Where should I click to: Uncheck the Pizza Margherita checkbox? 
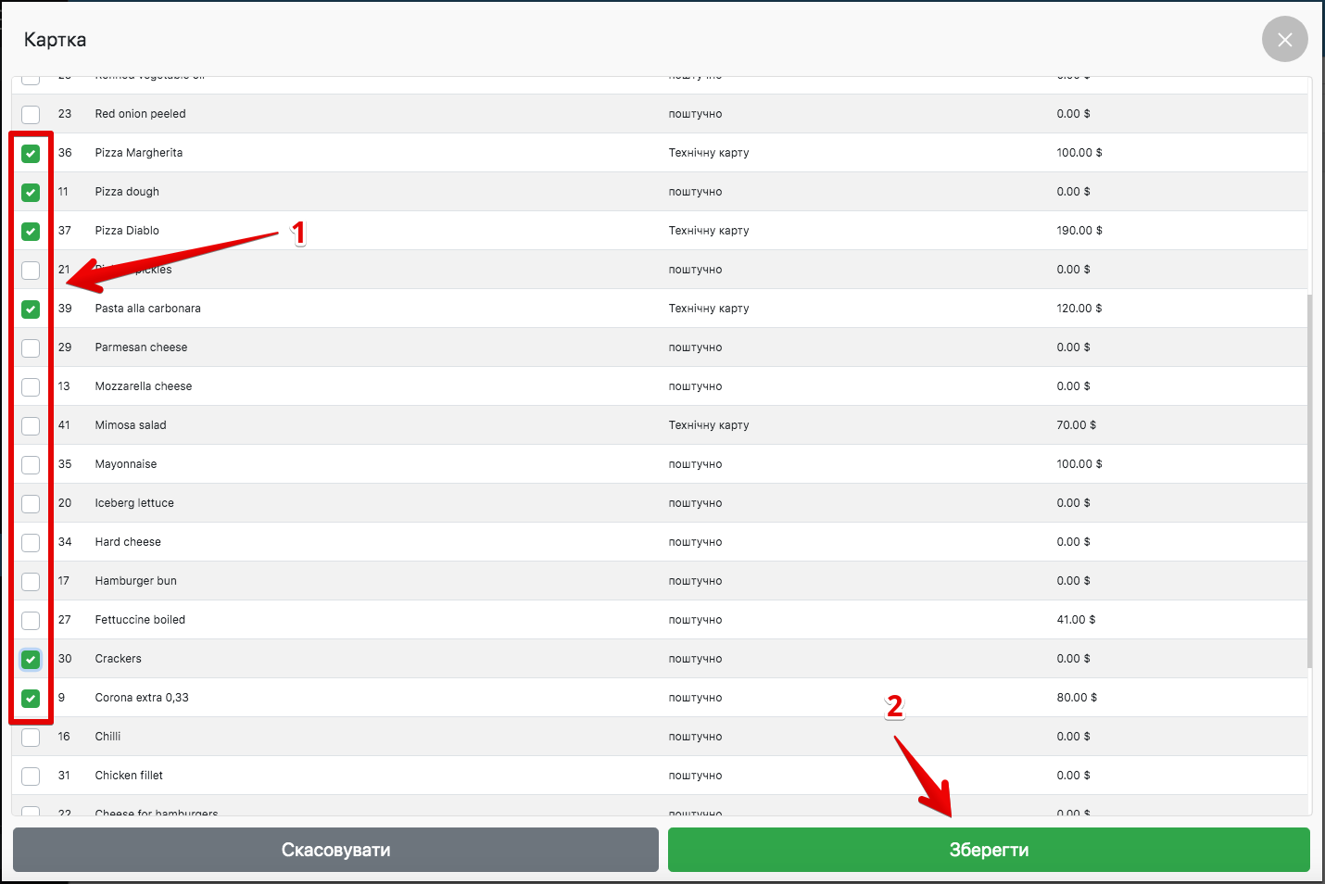point(31,154)
